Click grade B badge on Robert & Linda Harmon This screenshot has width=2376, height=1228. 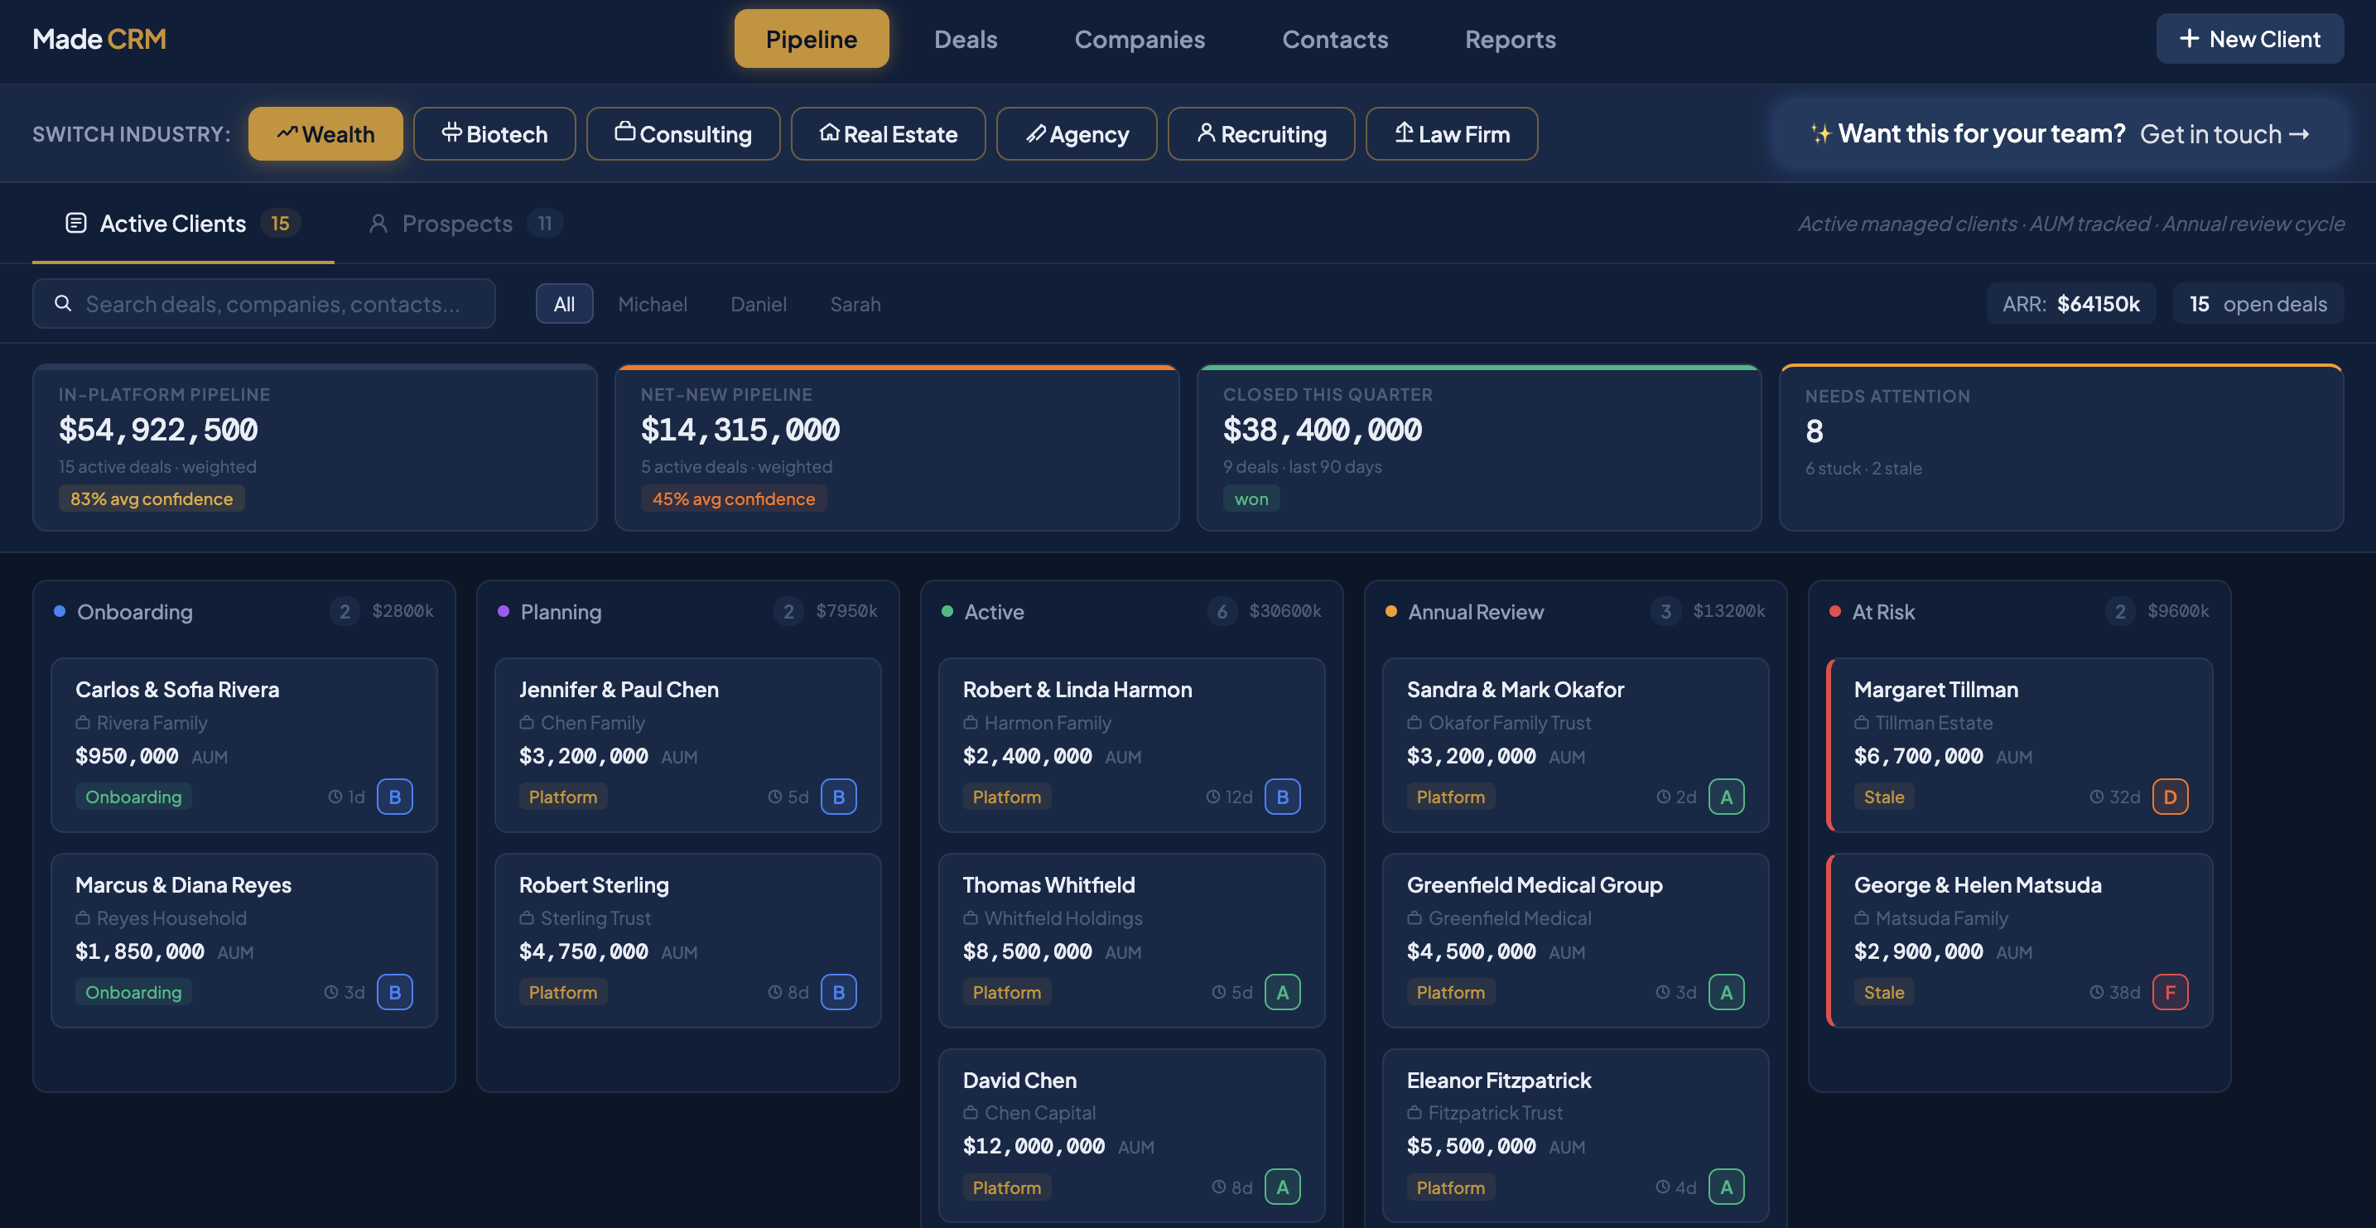[x=1282, y=797]
